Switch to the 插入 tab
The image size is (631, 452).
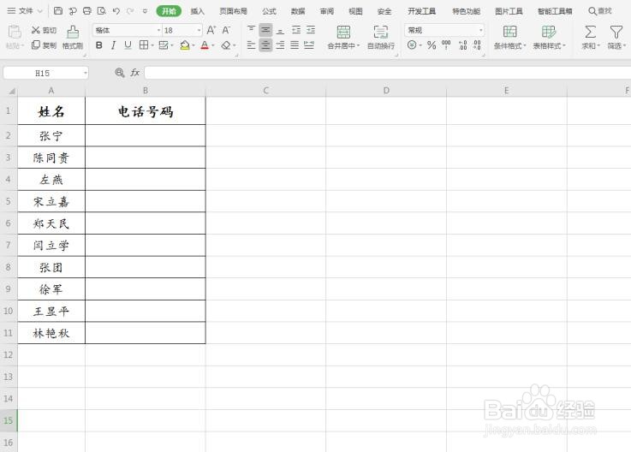tap(197, 11)
